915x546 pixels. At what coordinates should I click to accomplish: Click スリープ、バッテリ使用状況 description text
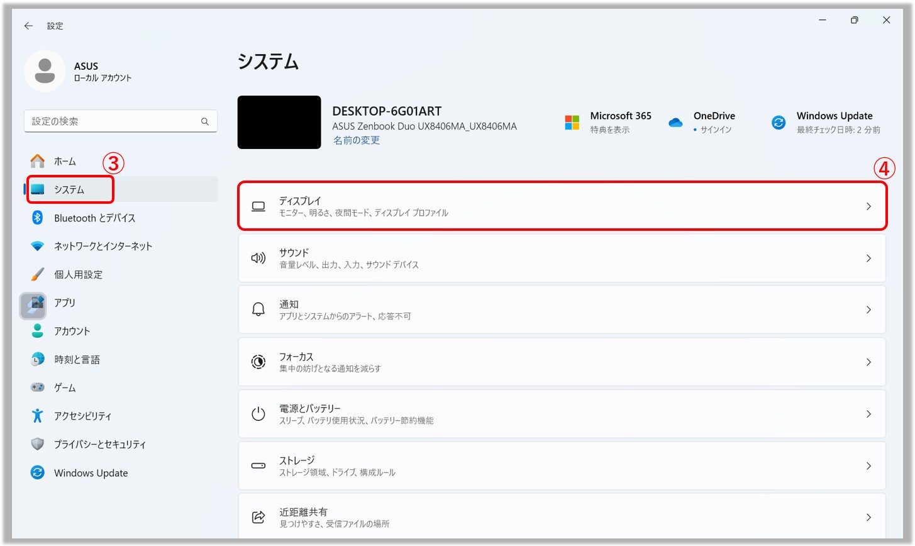(x=357, y=420)
